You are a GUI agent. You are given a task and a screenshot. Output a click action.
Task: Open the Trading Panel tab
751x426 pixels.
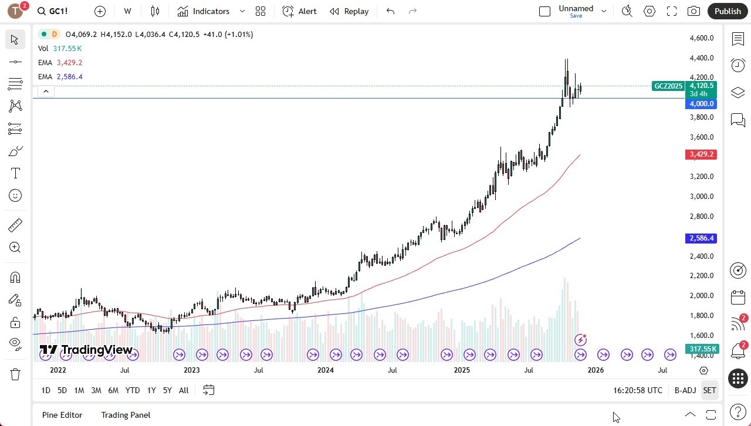pos(126,415)
